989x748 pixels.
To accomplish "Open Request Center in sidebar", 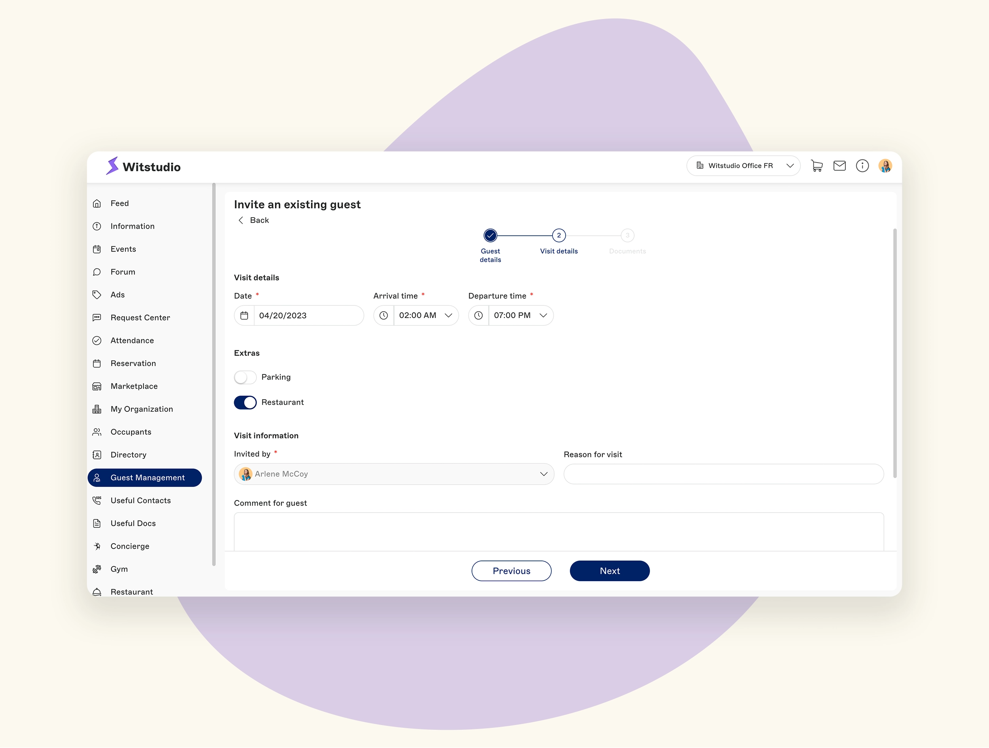I will click(x=140, y=318).
